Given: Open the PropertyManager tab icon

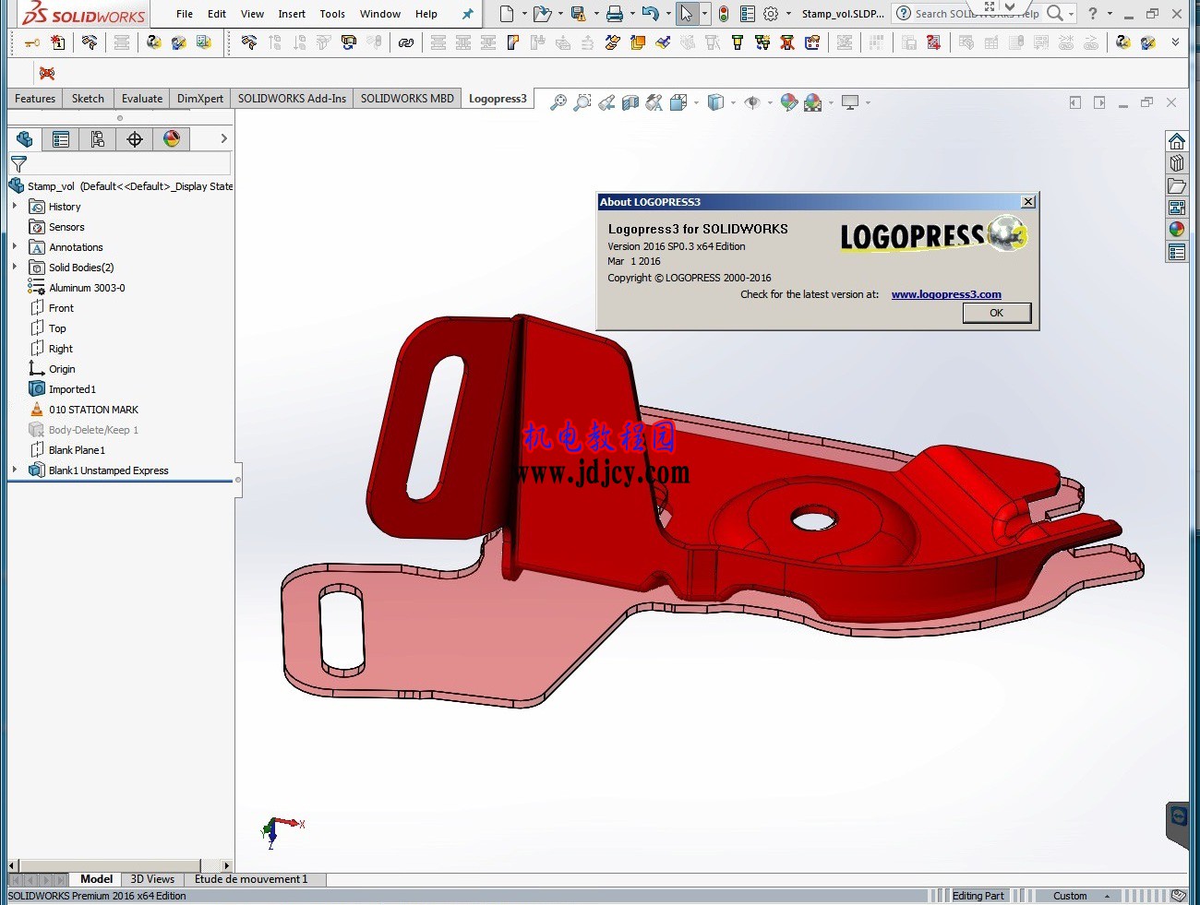Looking at the screenshot, I should click(61, 139).
